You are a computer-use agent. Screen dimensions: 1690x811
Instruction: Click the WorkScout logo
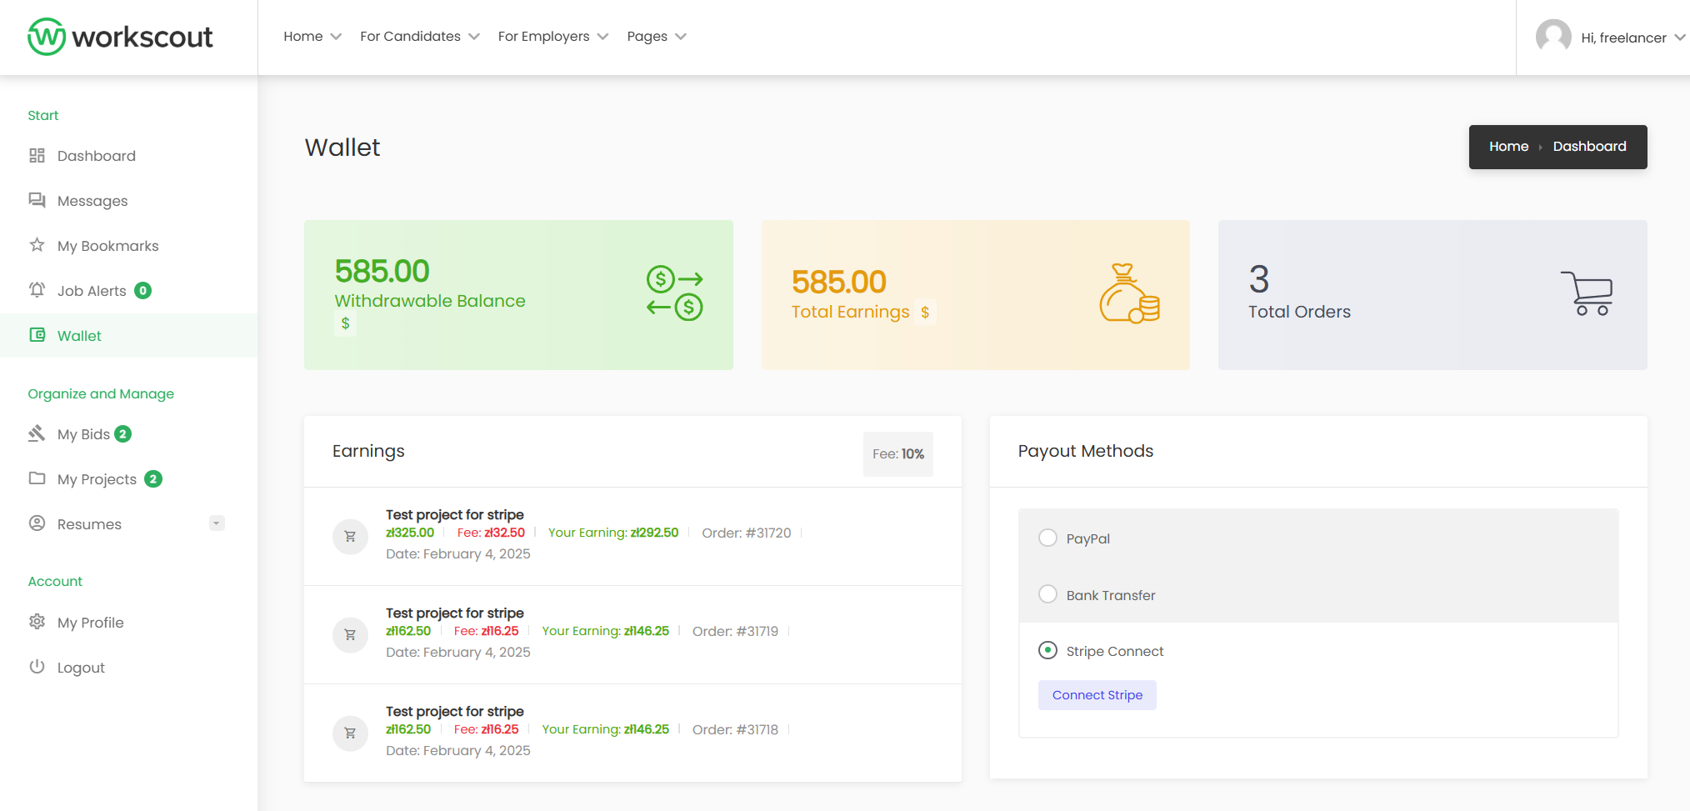click(121, 37)
